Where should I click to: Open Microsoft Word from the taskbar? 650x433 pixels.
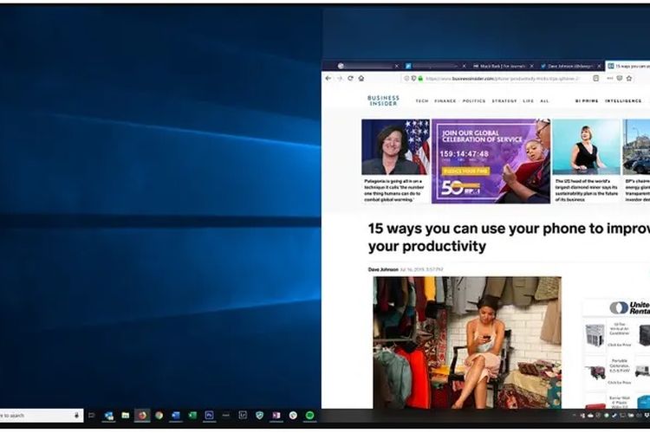click(176, 415)
